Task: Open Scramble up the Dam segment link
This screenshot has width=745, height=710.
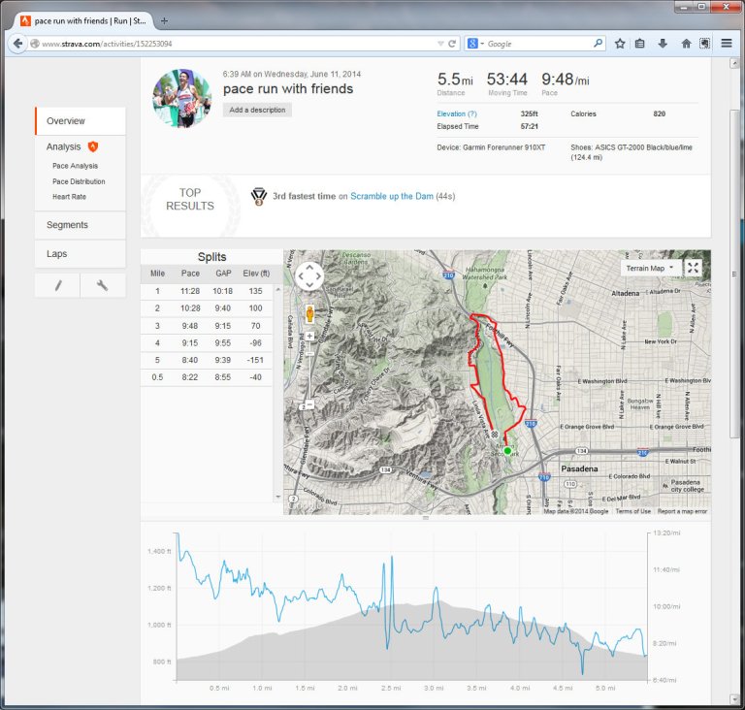Action: (x=392, y=196)
